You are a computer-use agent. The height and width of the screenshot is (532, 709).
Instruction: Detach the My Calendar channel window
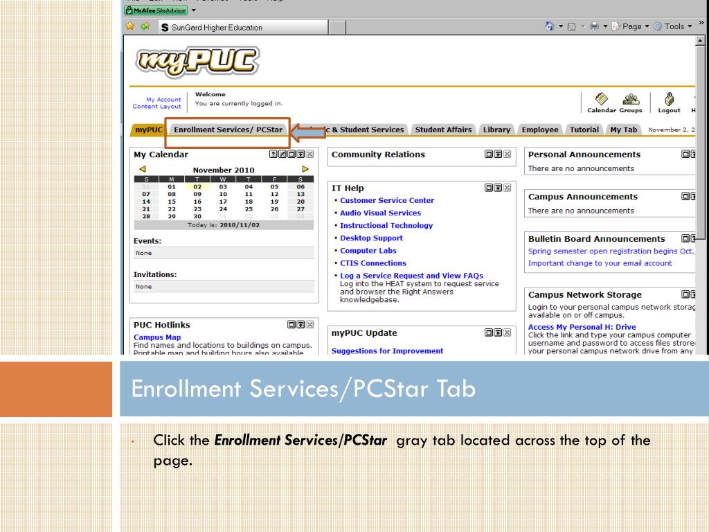[291, 154]
